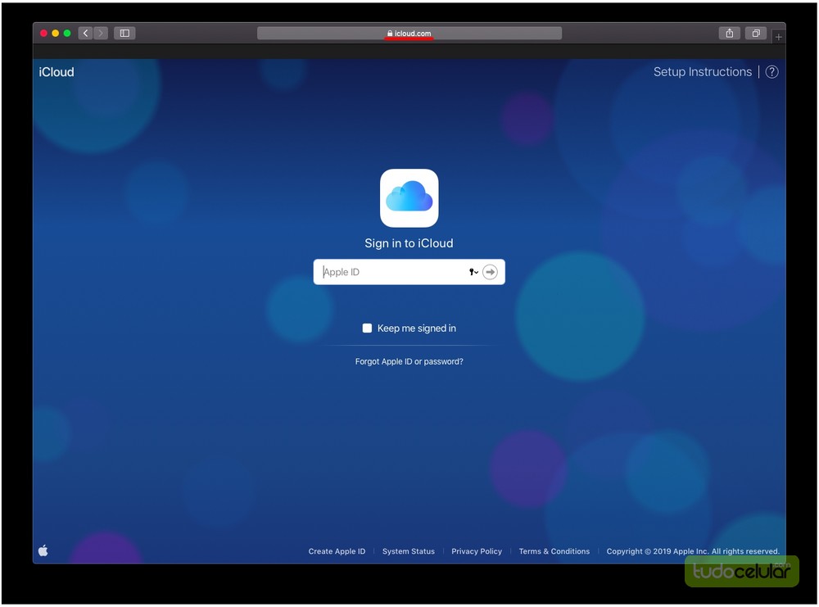Open a new tab with plus button
Image resolution: width=819 pixels, height=607 pixels.
778,37
